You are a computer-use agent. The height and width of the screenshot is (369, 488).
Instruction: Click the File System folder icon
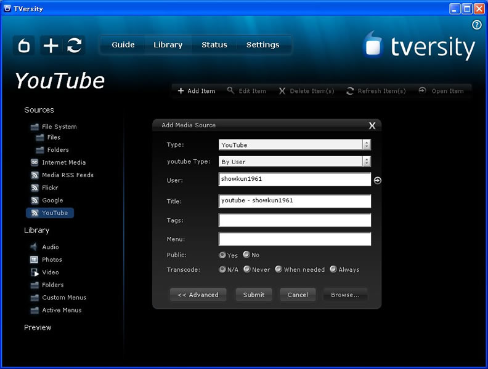coord(35,127)
